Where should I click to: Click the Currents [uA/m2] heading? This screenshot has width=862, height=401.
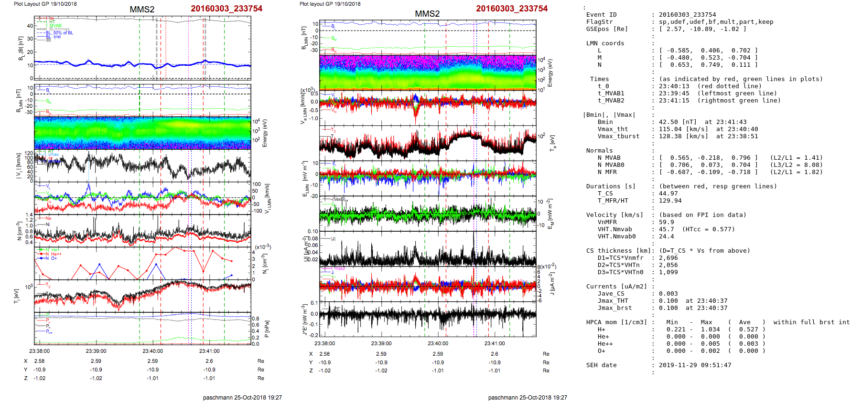click(616, 287)
